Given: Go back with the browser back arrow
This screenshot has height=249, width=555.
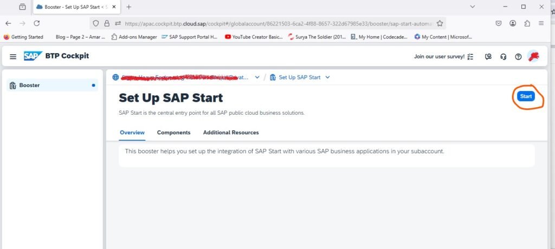Looking at the screenshot, I should [9, 23].
